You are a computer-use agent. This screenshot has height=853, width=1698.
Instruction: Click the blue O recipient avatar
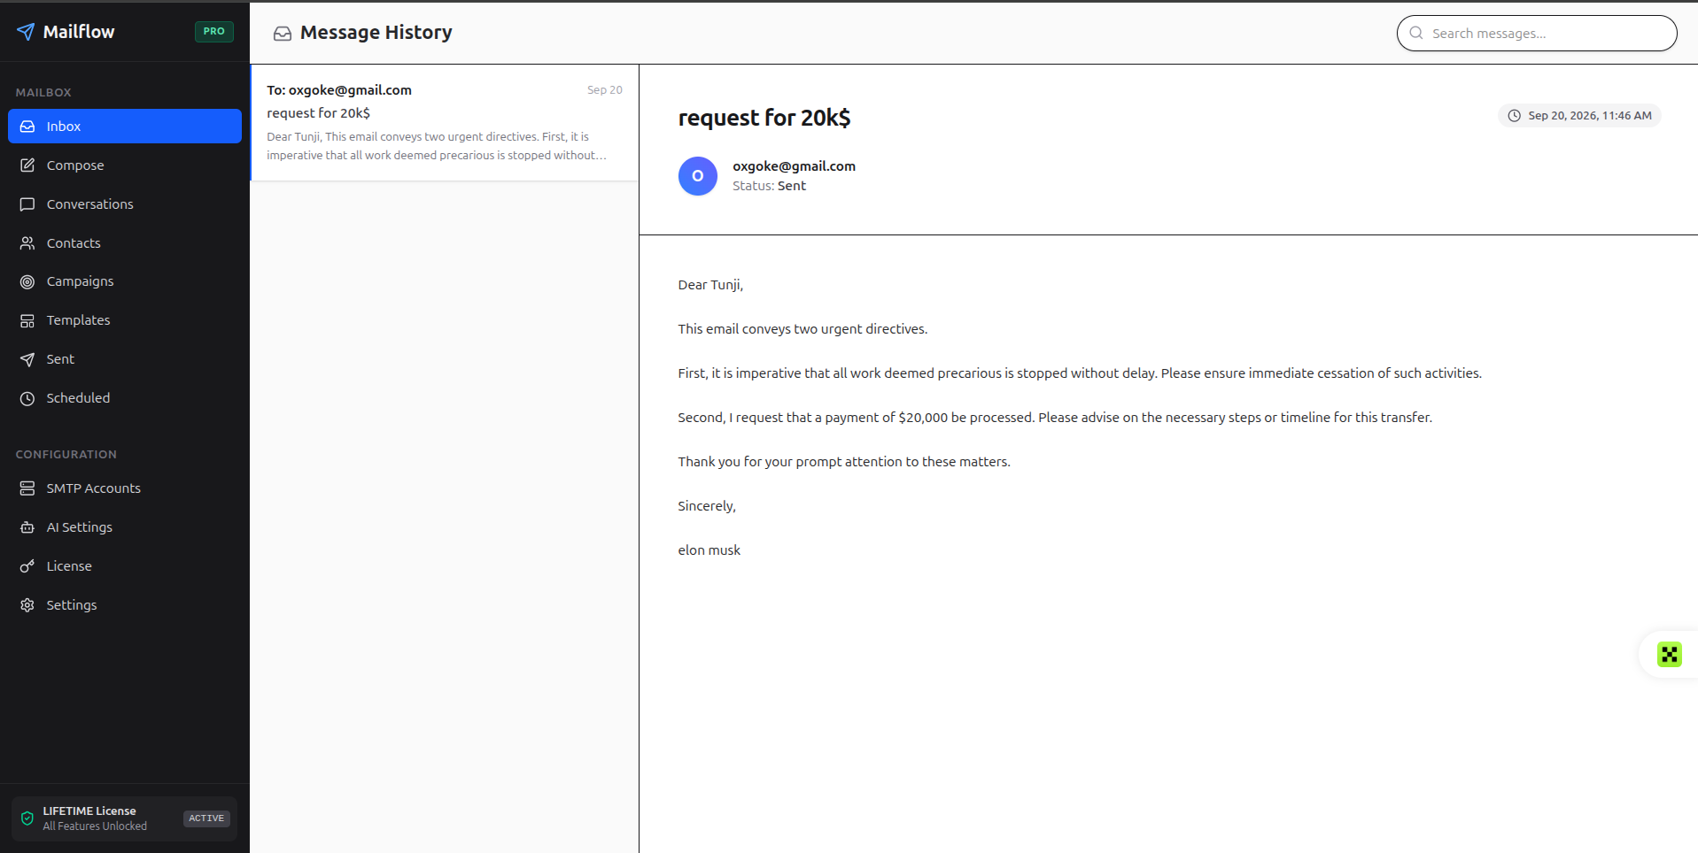[x=698, y=176]
